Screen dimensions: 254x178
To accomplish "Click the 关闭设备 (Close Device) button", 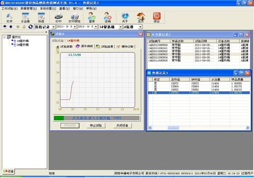I will pyautogui.click(x=122, y=125).
